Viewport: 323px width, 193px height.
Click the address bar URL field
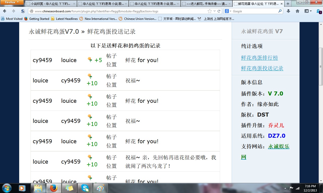pos(119,11)
